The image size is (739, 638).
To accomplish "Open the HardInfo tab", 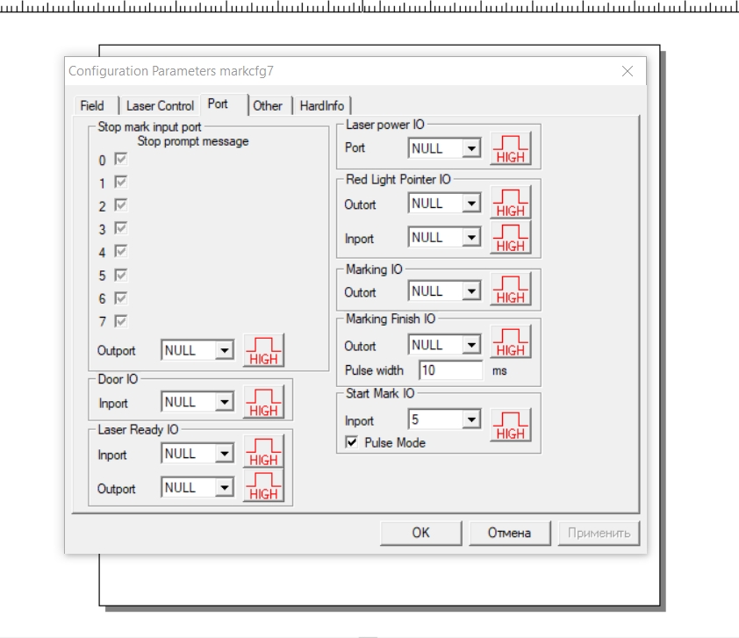I will [x=321, y=105].
